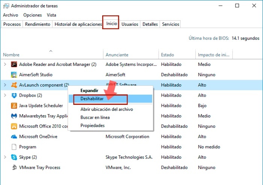The width and height of the screenshot is (263, 185).
Task: Choose Deshabilitar in the context menu
Action: [x=111, y=98]
